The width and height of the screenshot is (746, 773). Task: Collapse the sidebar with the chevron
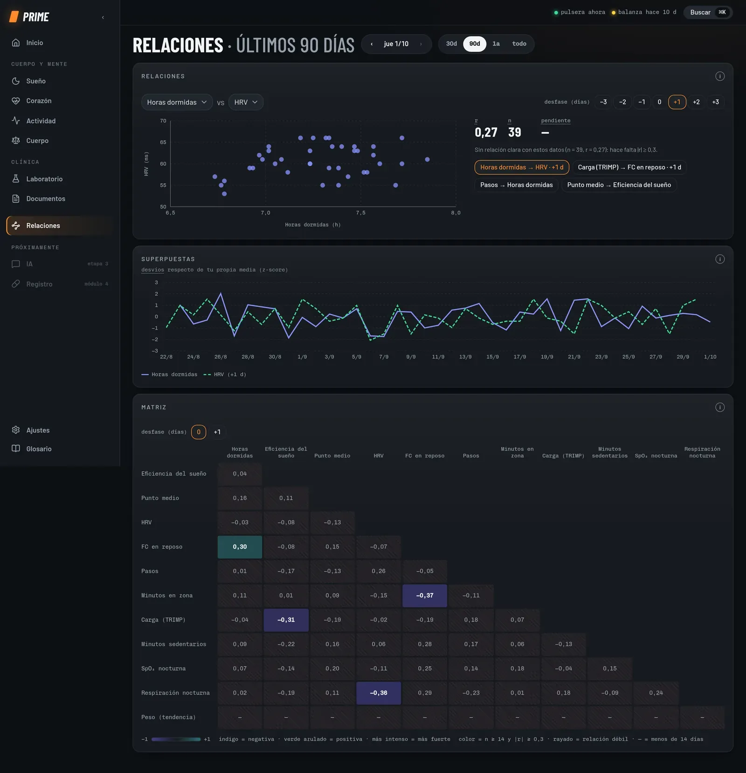(103, 17)
